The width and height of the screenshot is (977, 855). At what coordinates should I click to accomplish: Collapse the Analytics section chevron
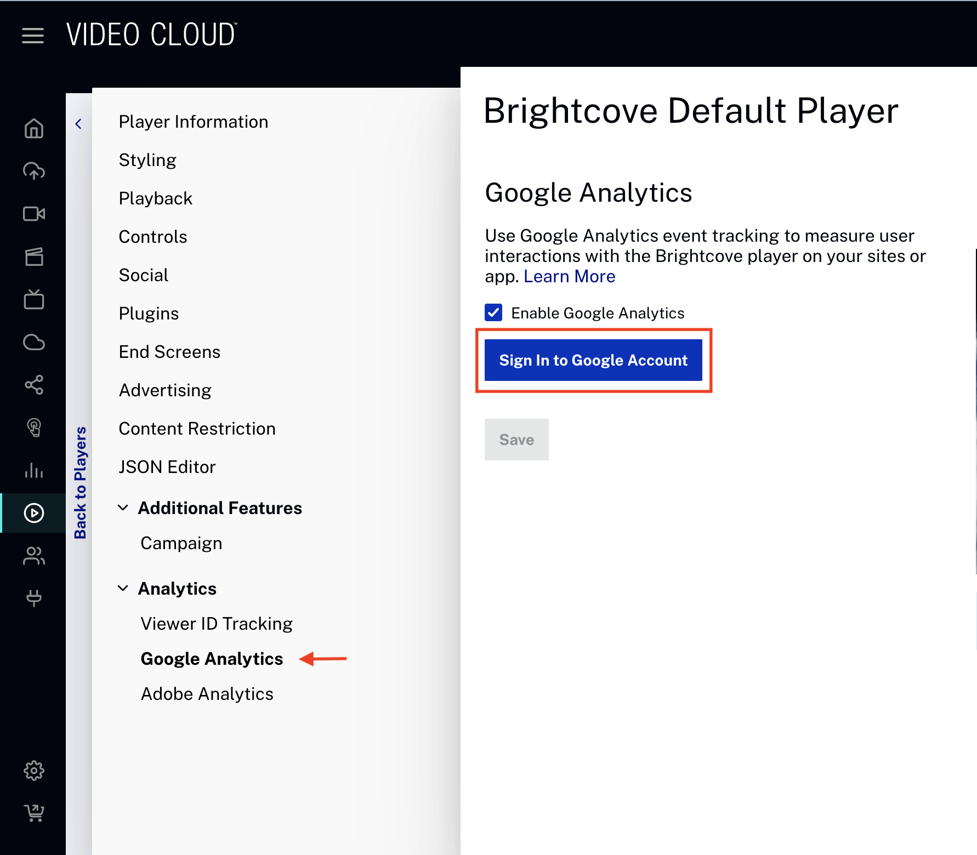pyautogui.click(x=123, y=588)
